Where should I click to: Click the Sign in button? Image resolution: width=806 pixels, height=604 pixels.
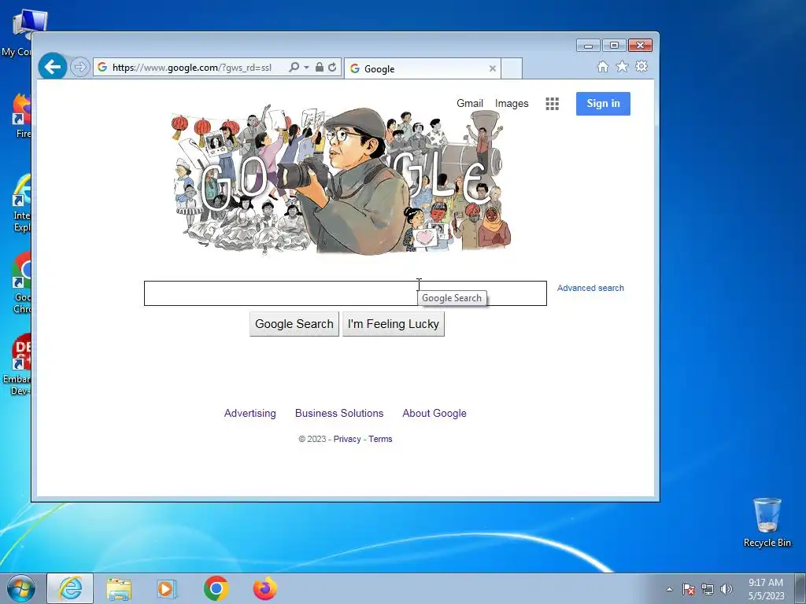603,104
